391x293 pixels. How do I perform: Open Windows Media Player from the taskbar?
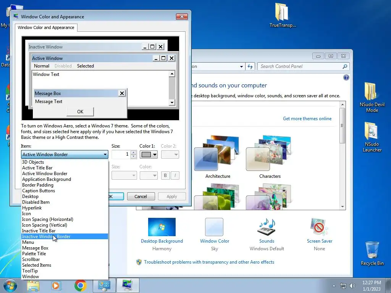pos(57,285)
